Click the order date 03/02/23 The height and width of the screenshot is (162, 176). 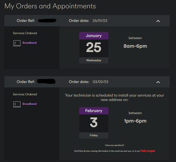[x=100, y=82]
